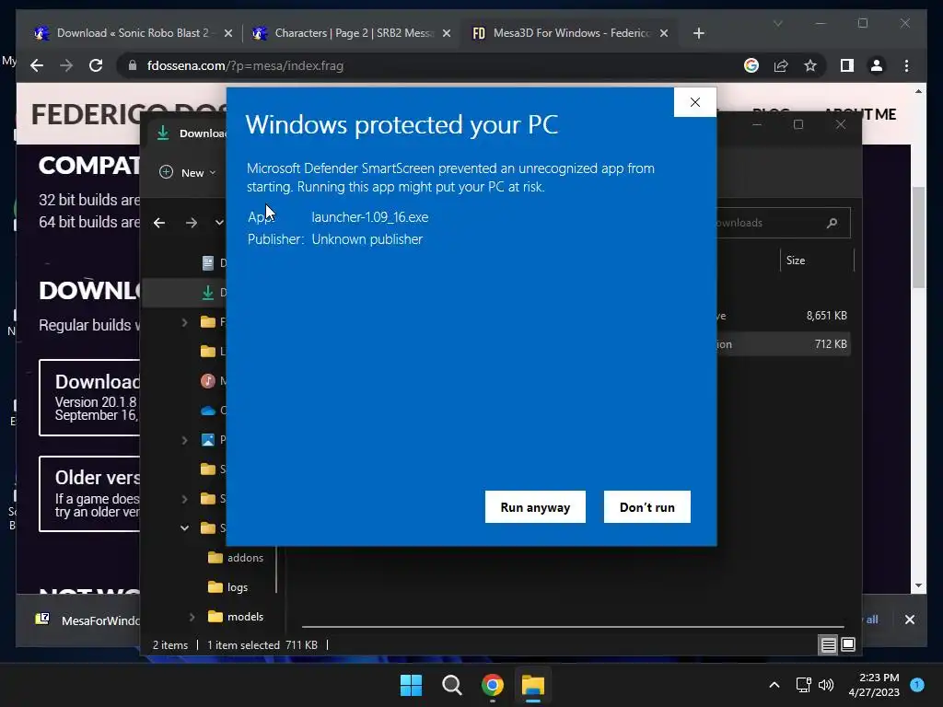This screenshot has height=707, width=943.
Task: Open clock showing 2:23 PM
Action: click(x=874, y=685)
